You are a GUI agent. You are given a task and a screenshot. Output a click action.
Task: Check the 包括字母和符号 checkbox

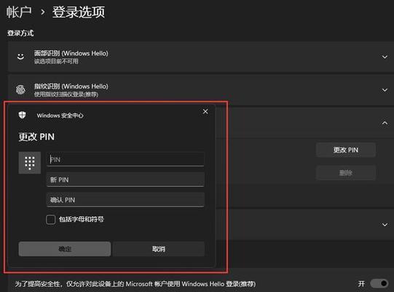click(50, 220)
